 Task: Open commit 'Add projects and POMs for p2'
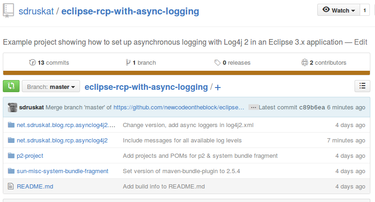coord(200,156)
